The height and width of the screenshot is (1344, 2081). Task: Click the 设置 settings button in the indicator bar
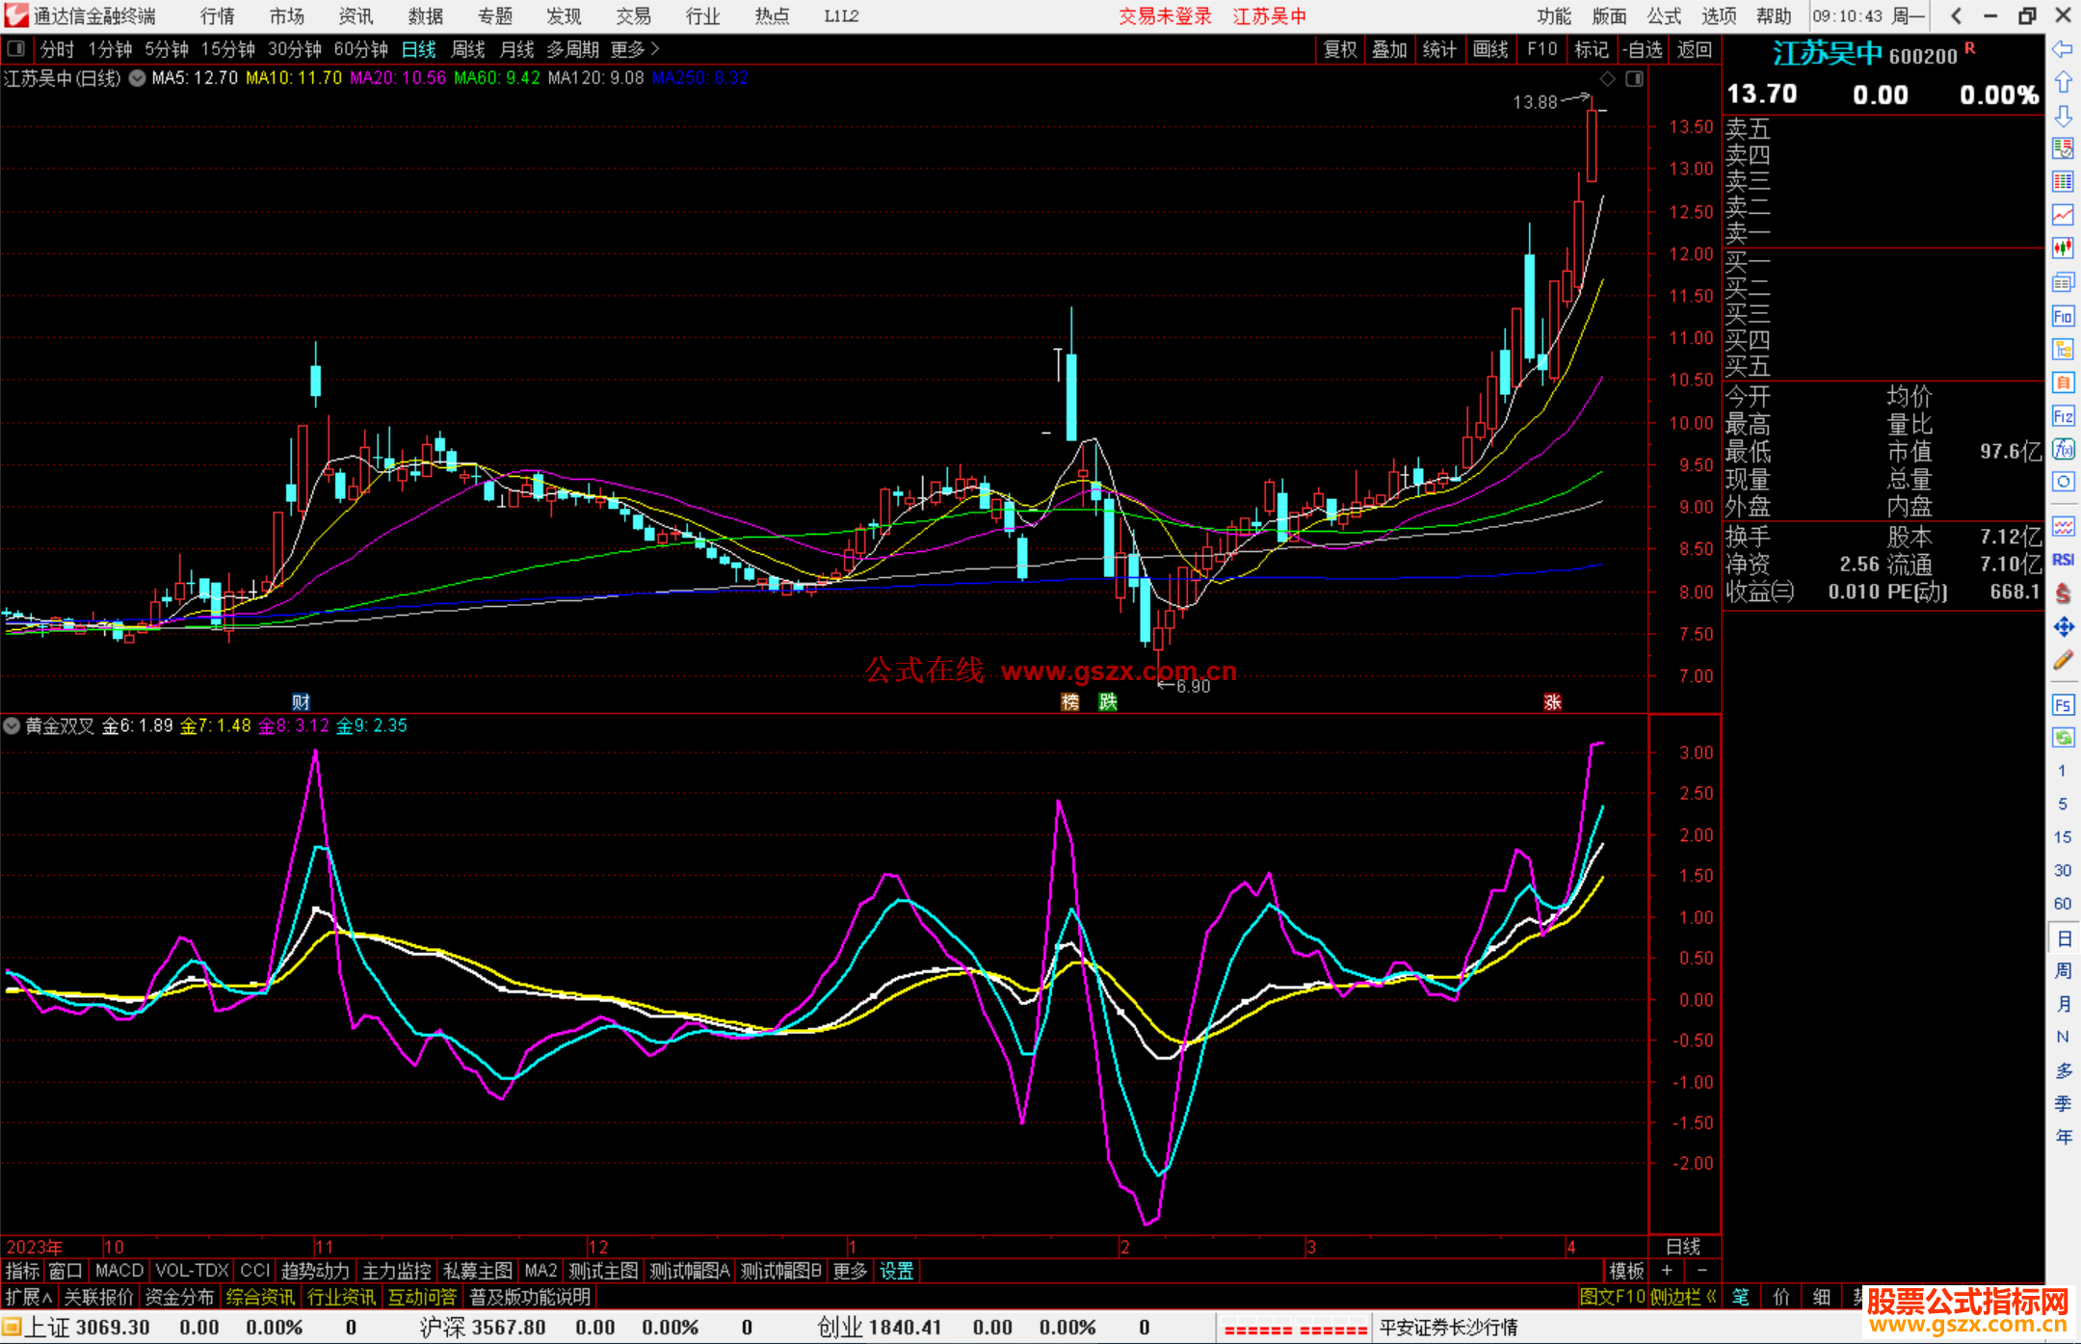click(x=896, y=1271)
